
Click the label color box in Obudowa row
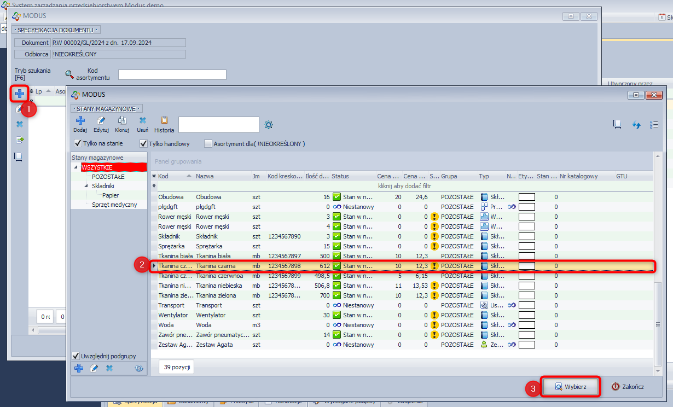pyautogui.click(x=526, y=197)
